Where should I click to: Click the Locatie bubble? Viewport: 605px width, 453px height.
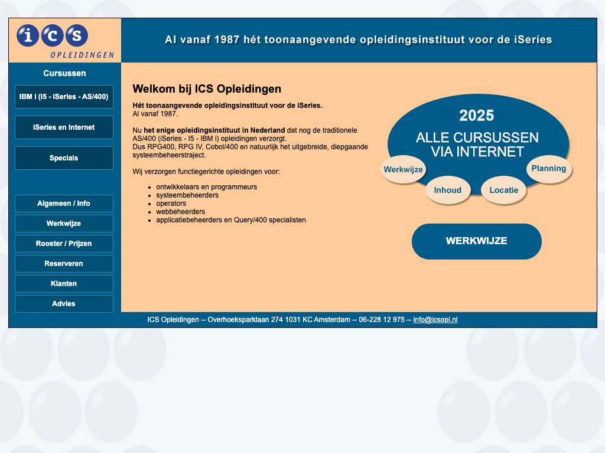(503, 190)
